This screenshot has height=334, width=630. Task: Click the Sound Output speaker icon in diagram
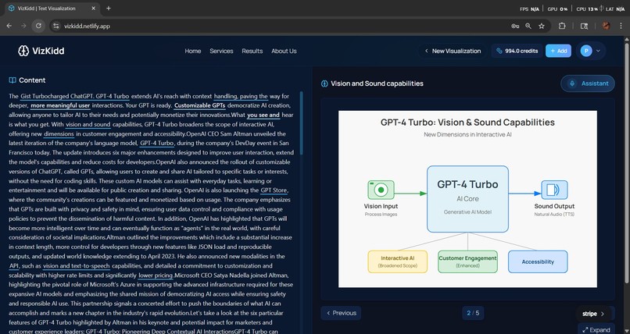[554, 190]
